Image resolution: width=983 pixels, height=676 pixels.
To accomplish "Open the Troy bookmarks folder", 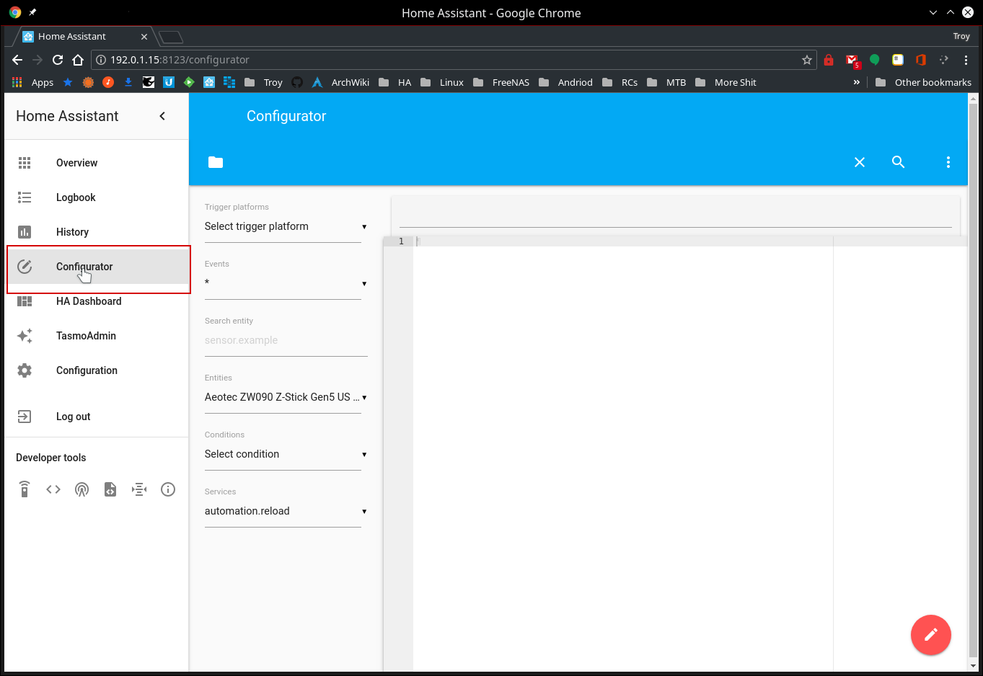I will coord(263,82).
